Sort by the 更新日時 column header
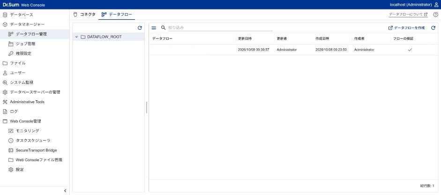This screenshot has height=195, width=441. click(x=245, y=38)
